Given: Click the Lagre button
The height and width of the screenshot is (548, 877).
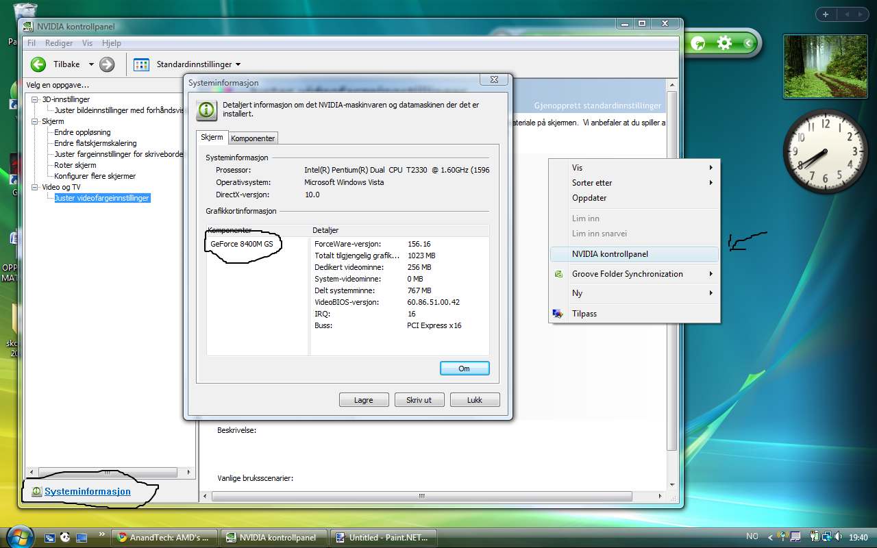Looking at the screenshot, I should coord(364,400).
